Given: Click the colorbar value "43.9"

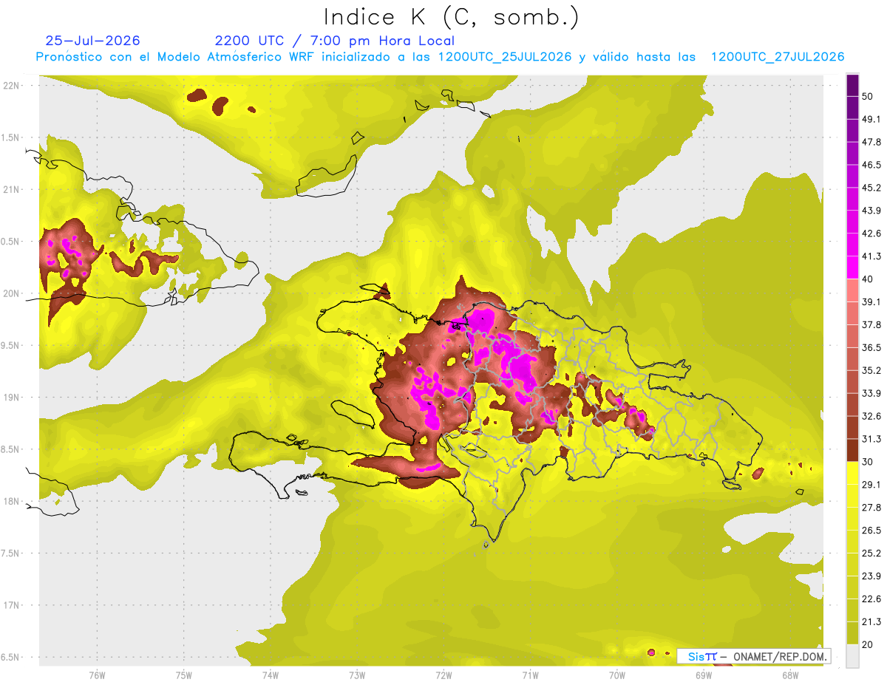Looking at the screenshot, I should point(871,211).
